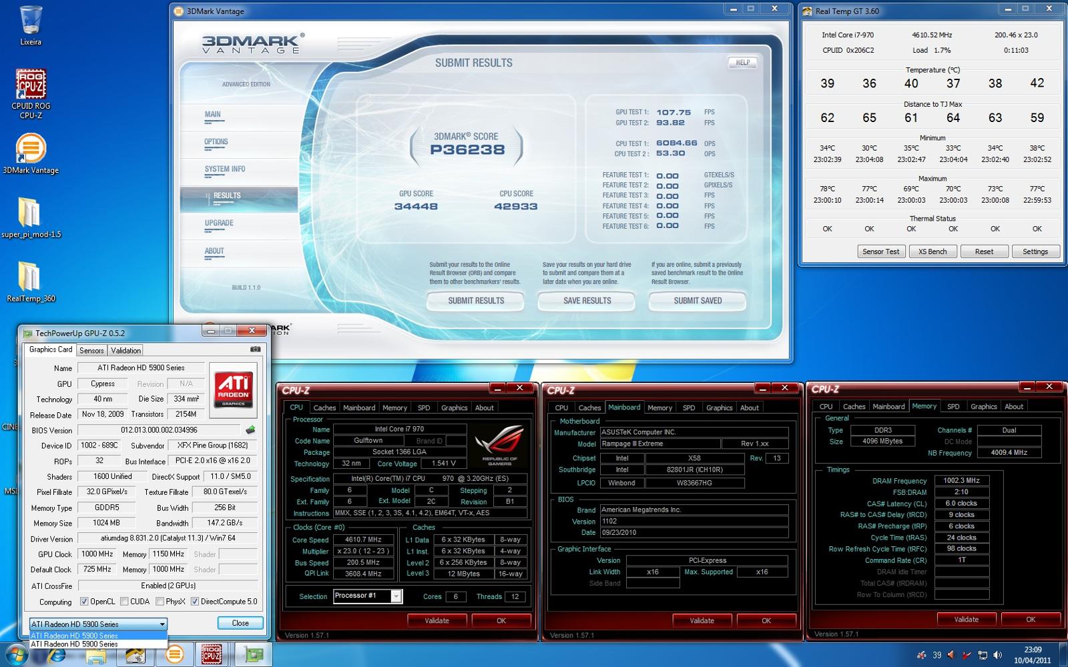Click the CPU SCORE value 42933
The width and height of the screenshot is (1068, 667).
pyautogui.click(x=515, y=207)
